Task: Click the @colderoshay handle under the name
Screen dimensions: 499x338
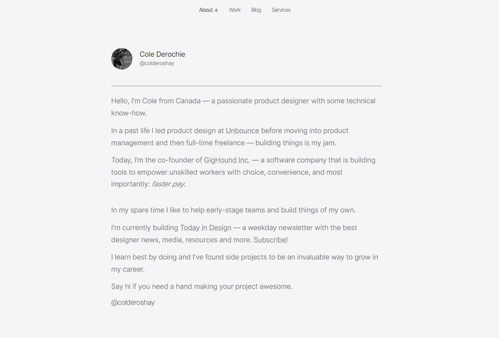Action: [x=157, y=63]
